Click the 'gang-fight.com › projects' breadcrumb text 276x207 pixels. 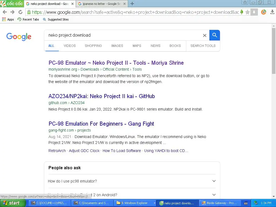pos(70,130)
